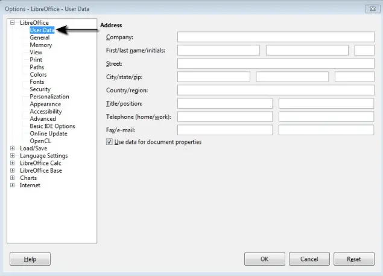Image resolution: width=383 pixels, height=276 pixels.
Task: Click the Title input field
Action: click(x=225, y=103)
